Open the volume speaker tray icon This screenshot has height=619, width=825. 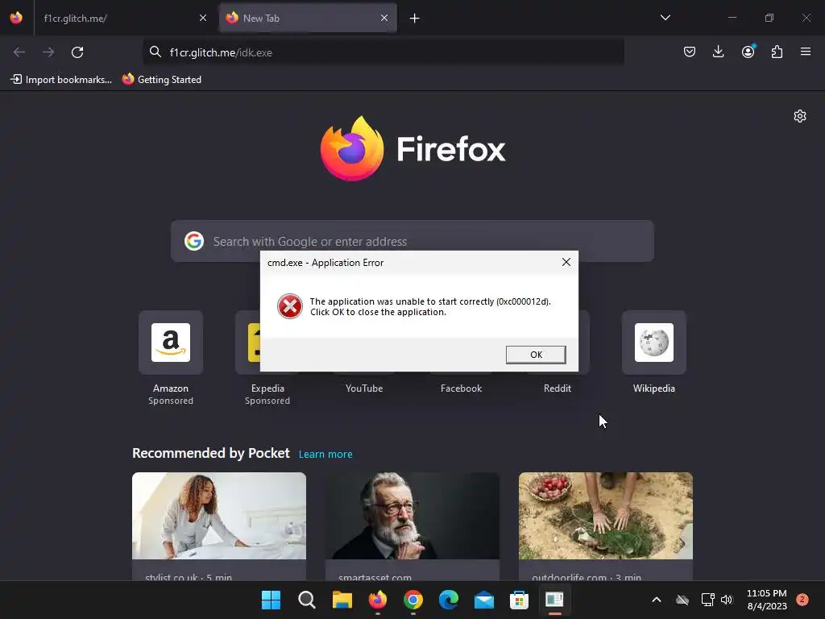click(x=727, y=600)
